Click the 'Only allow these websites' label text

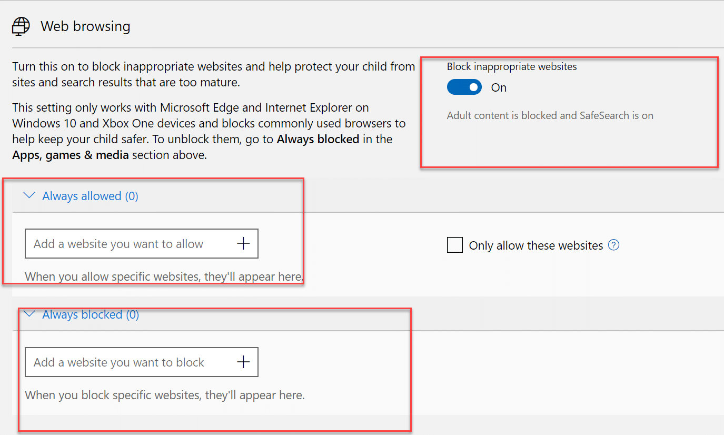pos(535,246)
